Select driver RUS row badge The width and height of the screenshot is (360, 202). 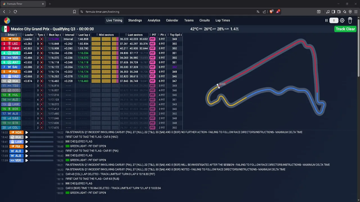11,53
